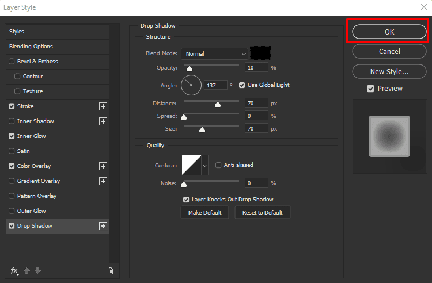Open the fx effects menu
This screenshot has width=432, height=283.
tap(14, 271)
